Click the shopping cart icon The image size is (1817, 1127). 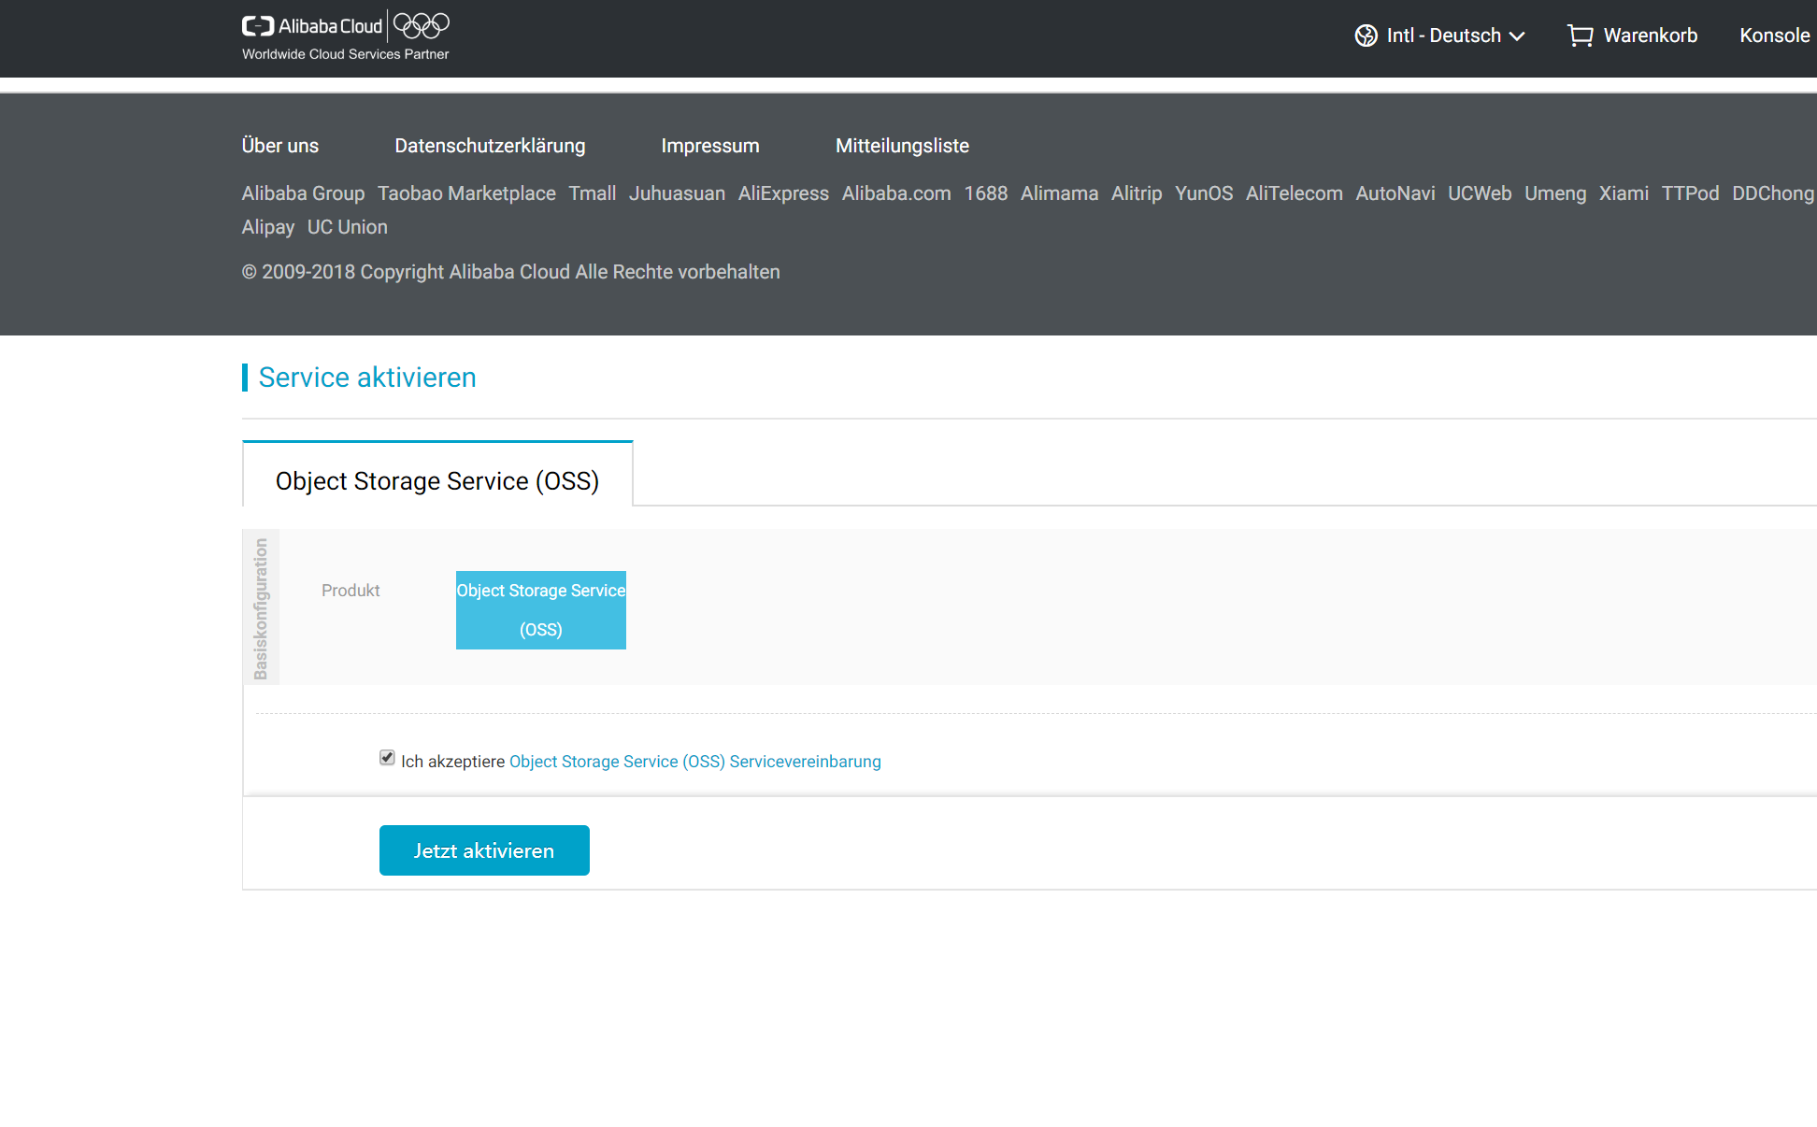[1580, 36]
